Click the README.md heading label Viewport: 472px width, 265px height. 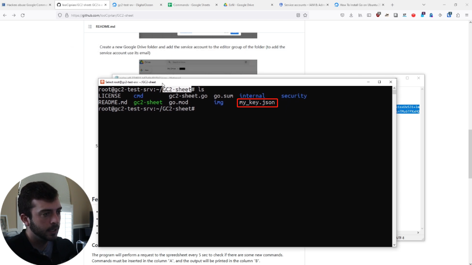[x=106, y=26]
